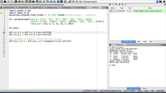Step return debug icon

click(51, 2)
